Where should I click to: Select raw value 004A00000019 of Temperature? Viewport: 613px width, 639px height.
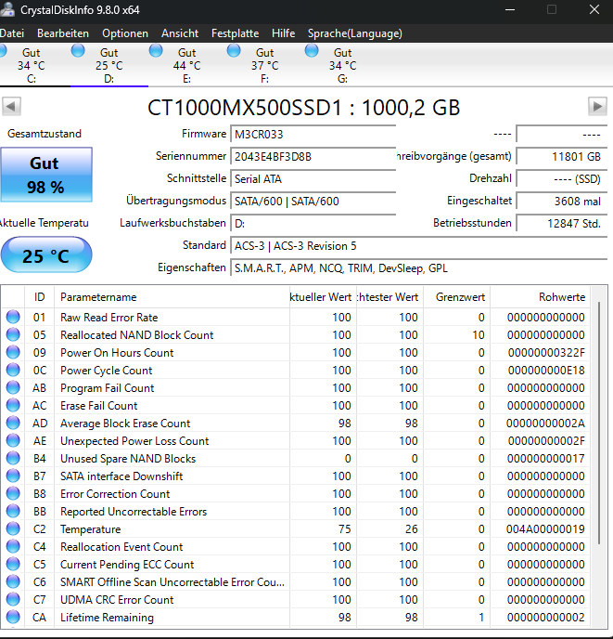[545, 529]
